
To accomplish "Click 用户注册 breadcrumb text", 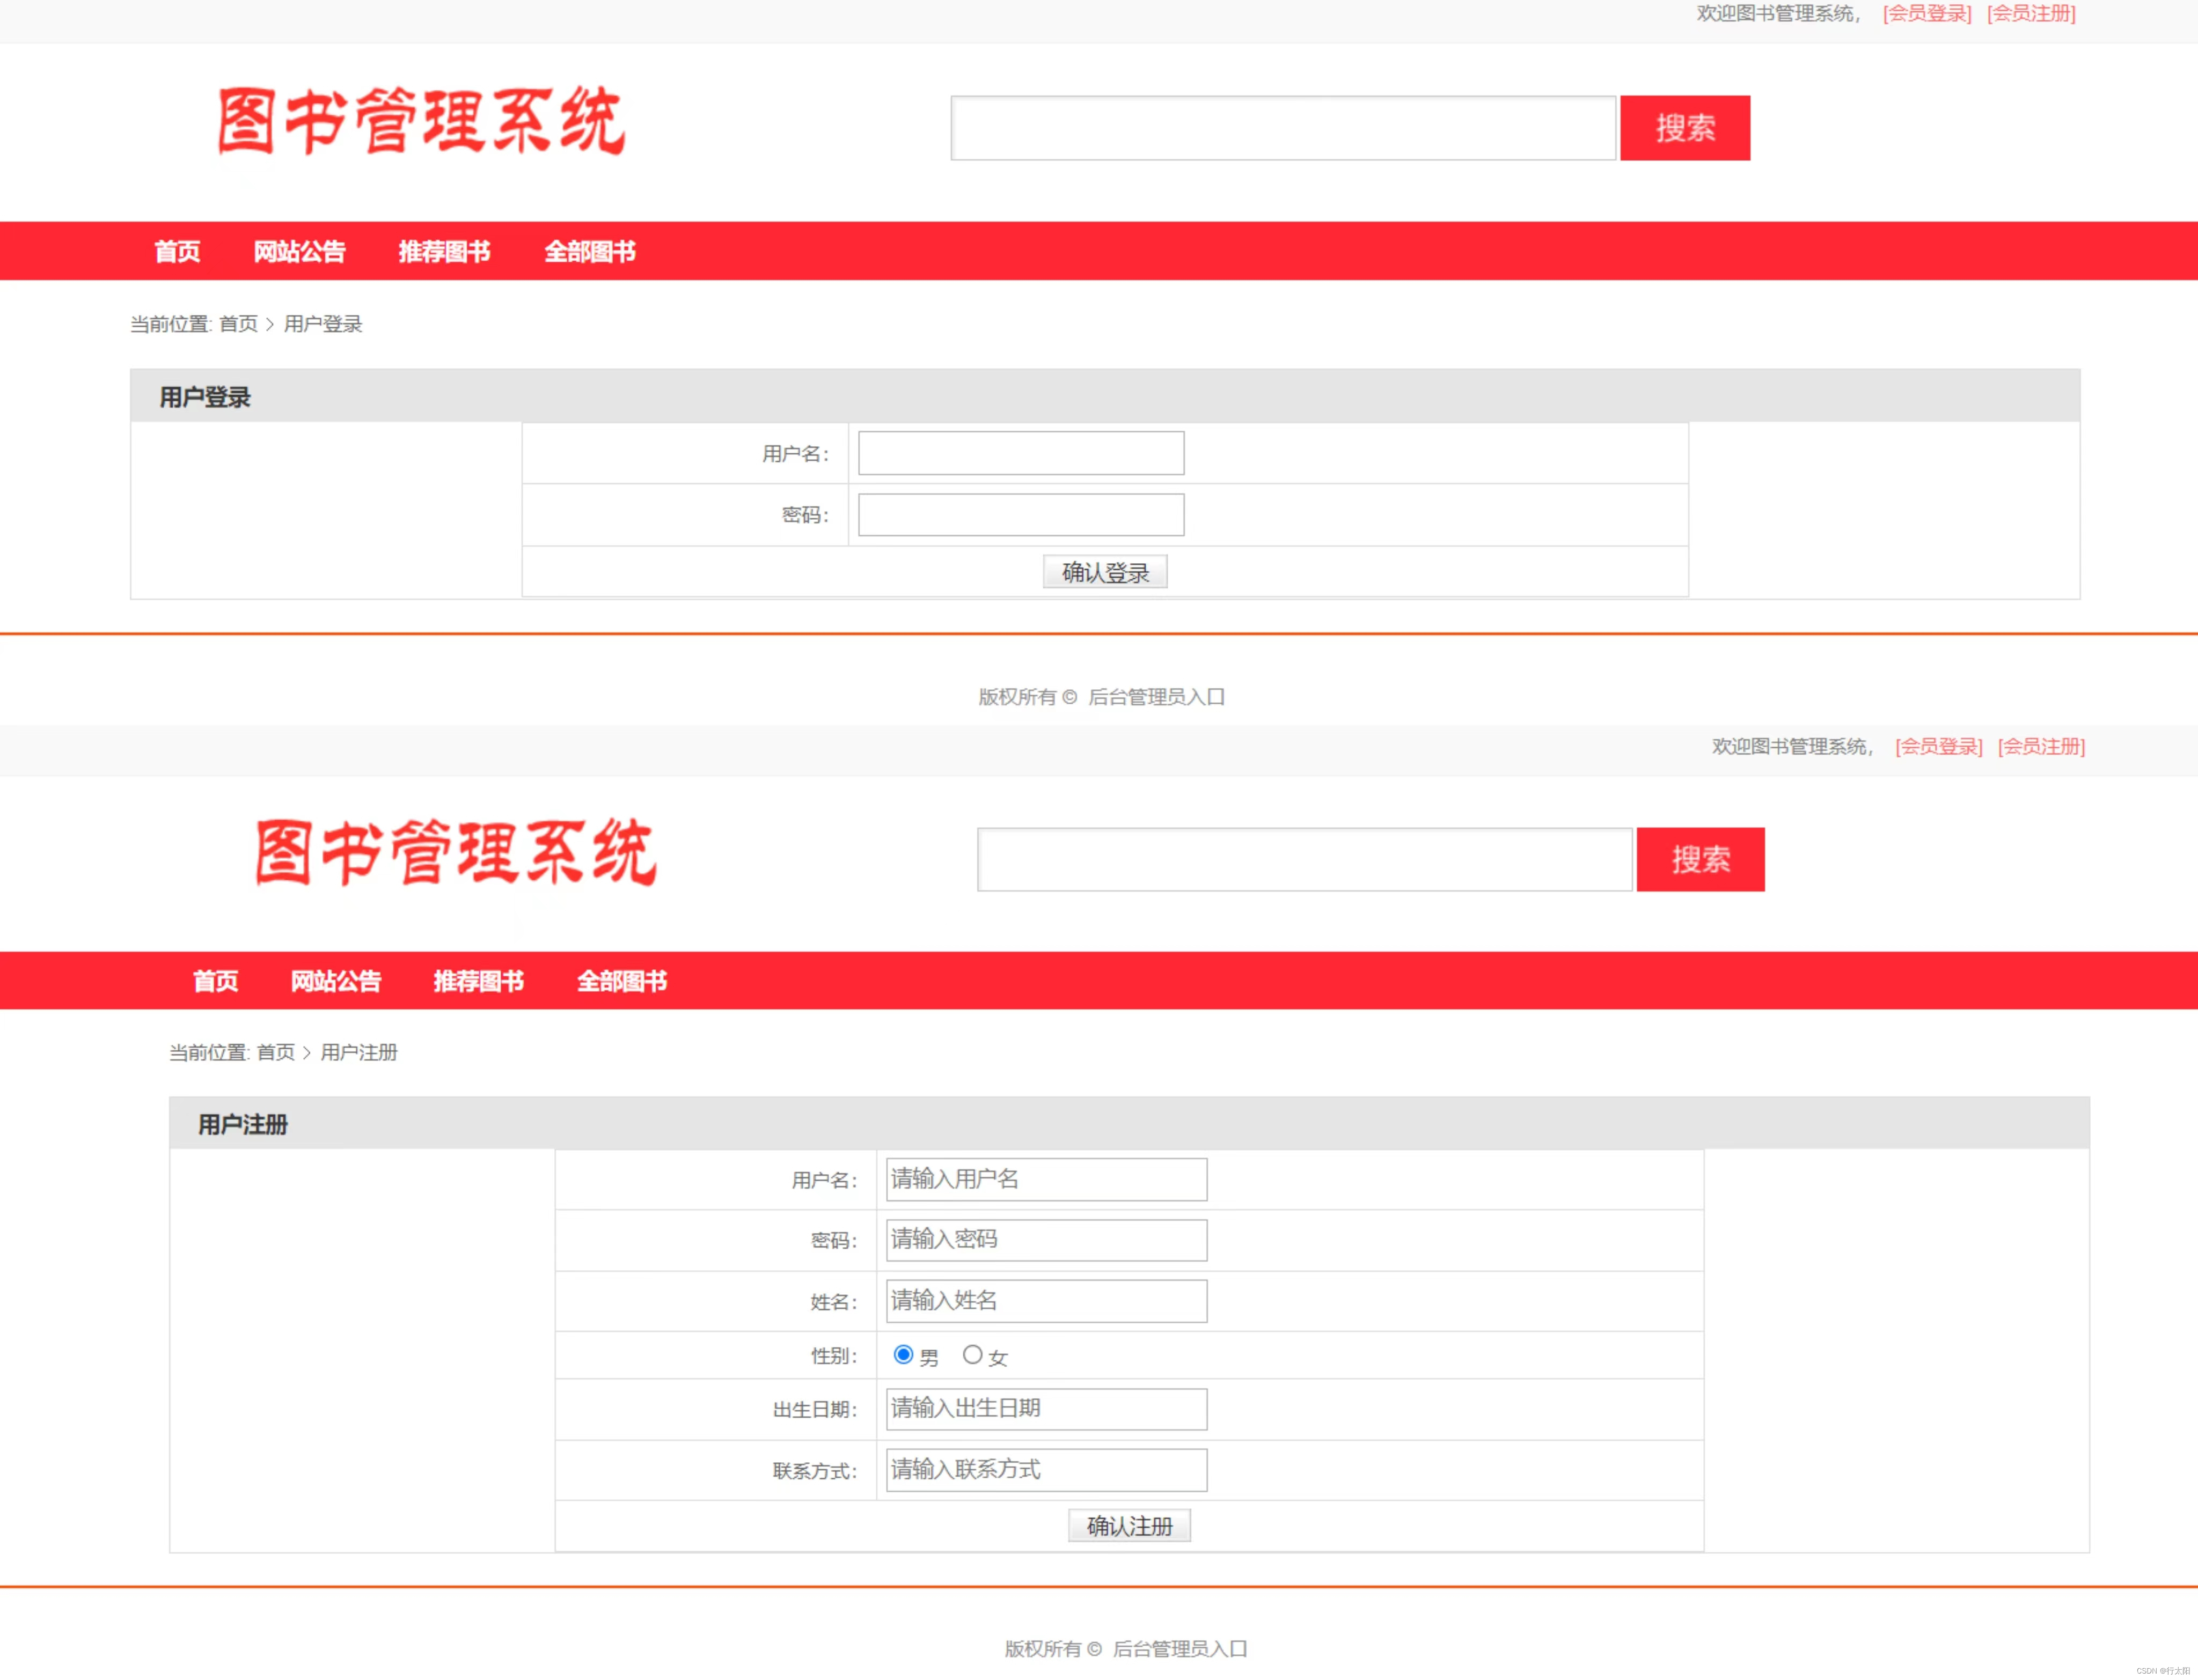I will [359, 1052].
